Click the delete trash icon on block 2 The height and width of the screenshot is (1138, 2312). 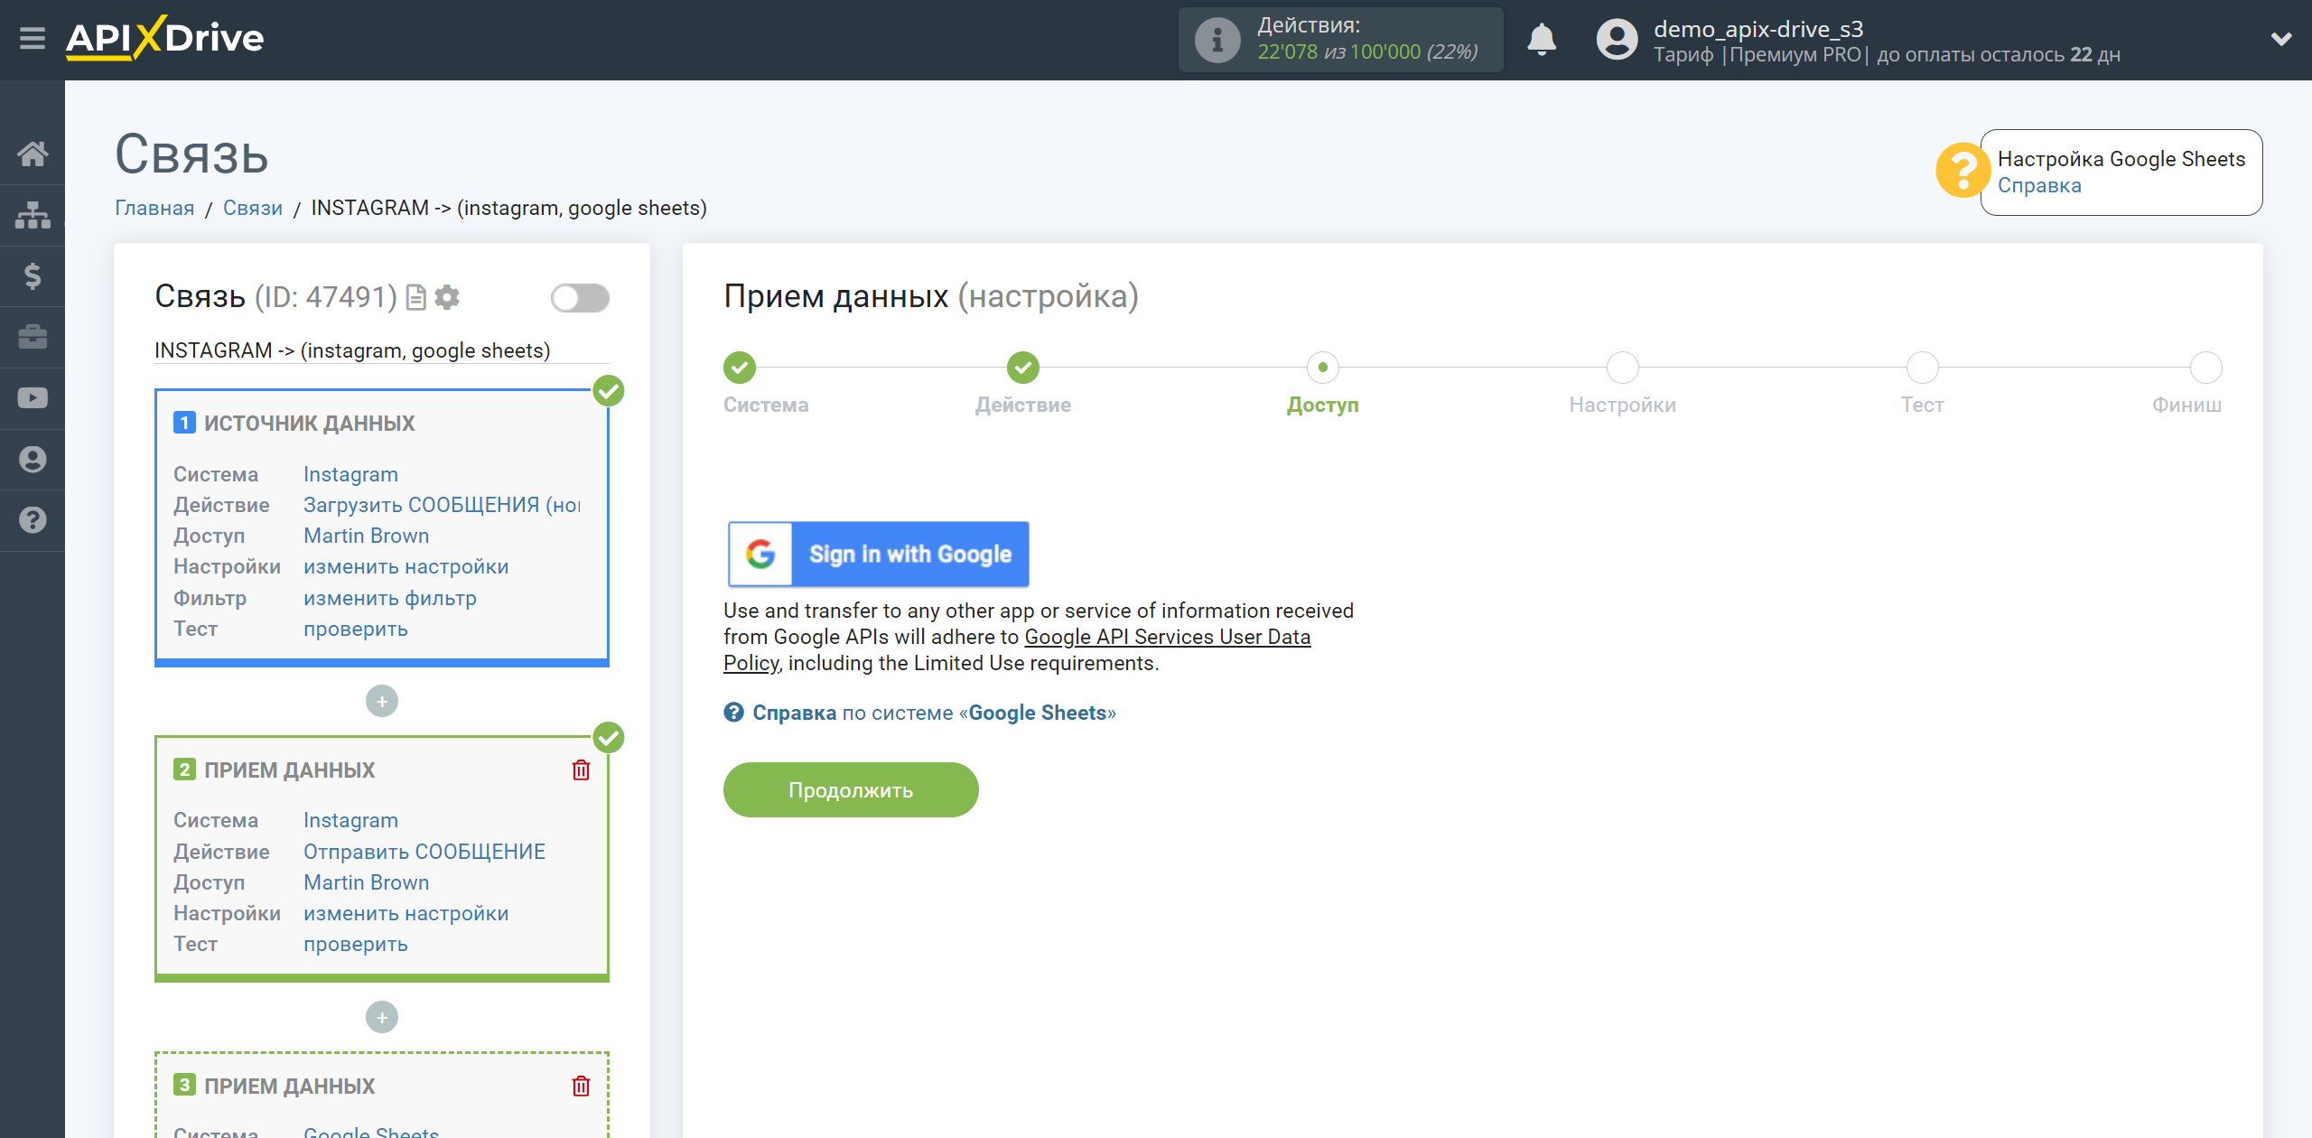(581, 770)
